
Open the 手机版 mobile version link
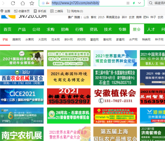click(x=40, y=11)
